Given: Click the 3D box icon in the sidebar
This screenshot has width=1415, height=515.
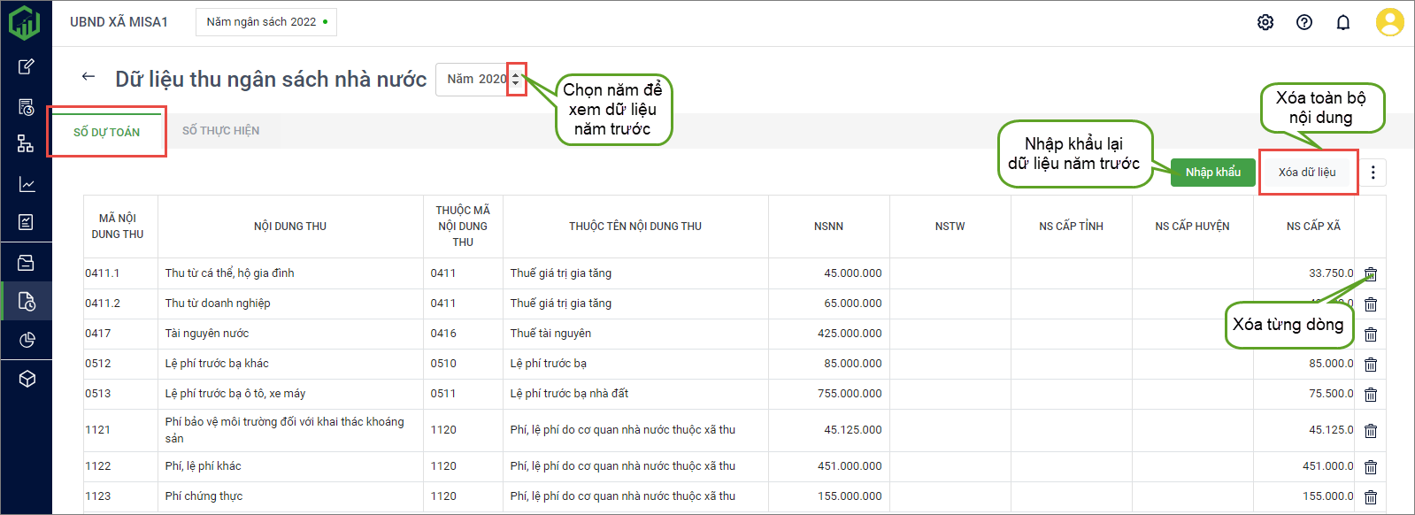Looking at the screenshot, I should pos(27,379).
